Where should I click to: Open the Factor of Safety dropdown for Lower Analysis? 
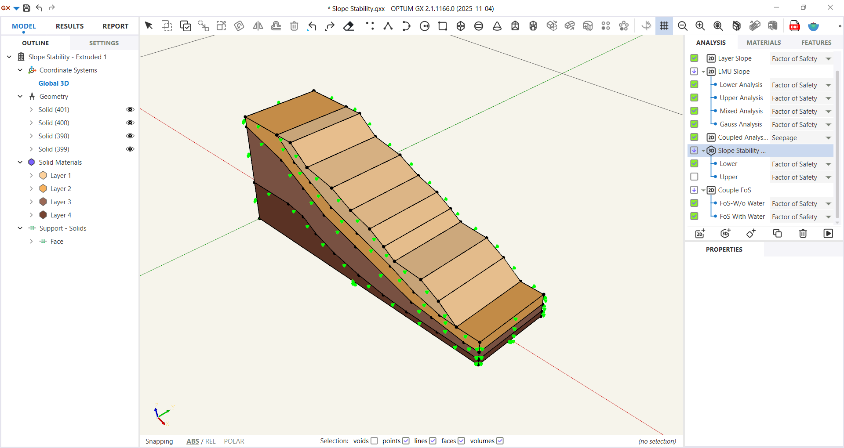click(829, 85)
